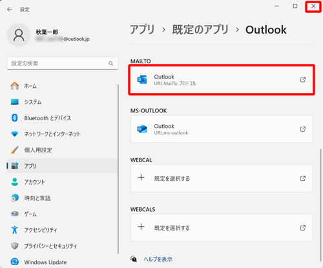
Task: Click the user profile avatar
Action: (x=19, y=35)
